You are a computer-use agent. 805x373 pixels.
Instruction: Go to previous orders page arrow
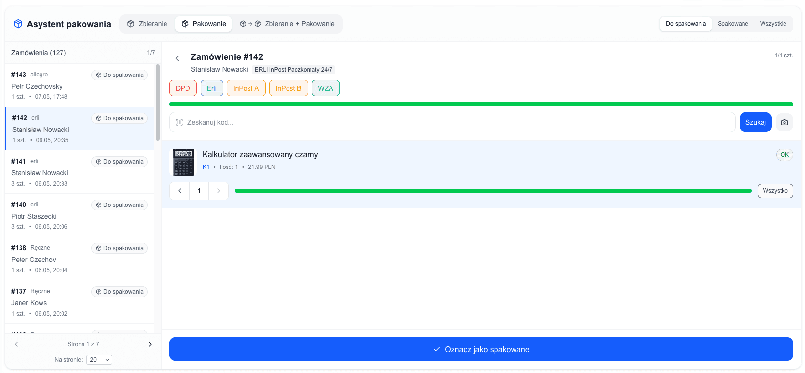pyautogui.click(x=16, y=344)
